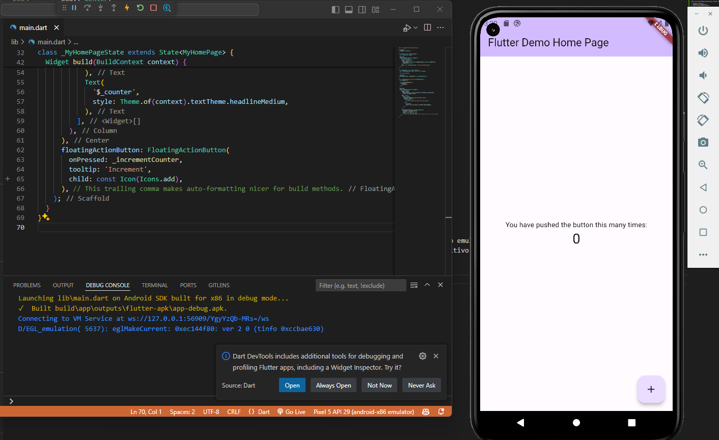Restart debugging with the green restart icon
The height and width of the screenshot is (440, 719).
pos(140,8)
